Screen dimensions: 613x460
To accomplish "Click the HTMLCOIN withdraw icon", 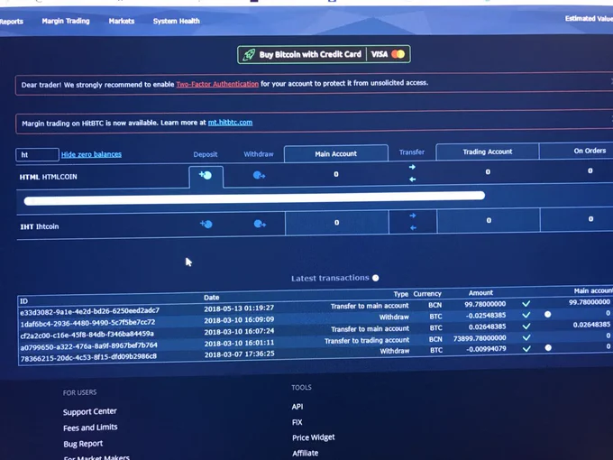I will click(x=259, y=175).
